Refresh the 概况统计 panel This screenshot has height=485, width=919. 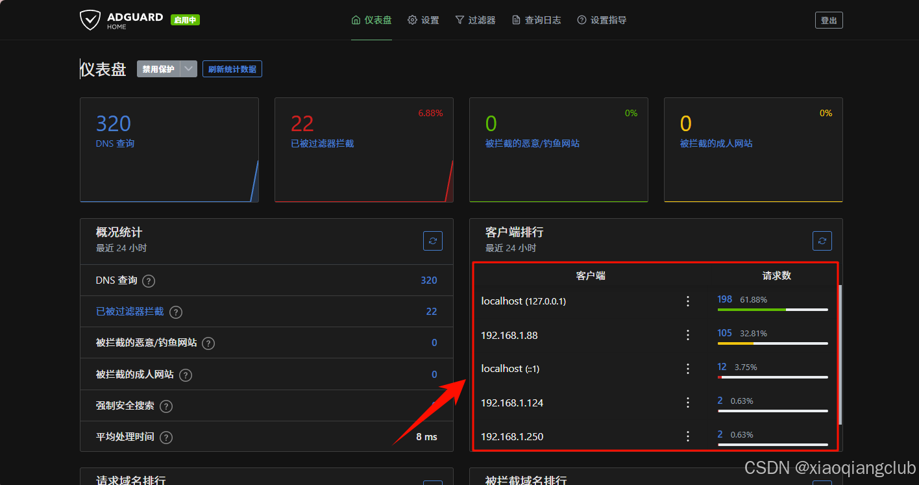point(432,240)
